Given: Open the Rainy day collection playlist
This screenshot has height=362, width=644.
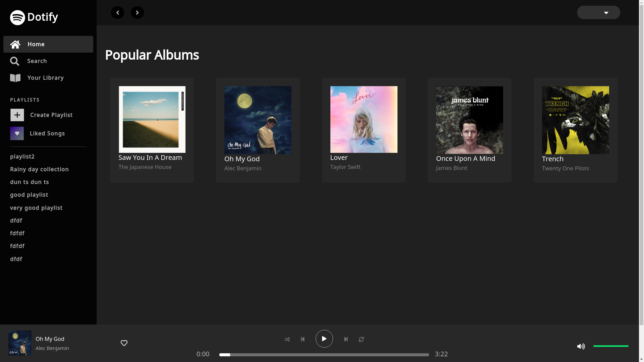Looking at the screenshot, I should click(x=39, y=169).
